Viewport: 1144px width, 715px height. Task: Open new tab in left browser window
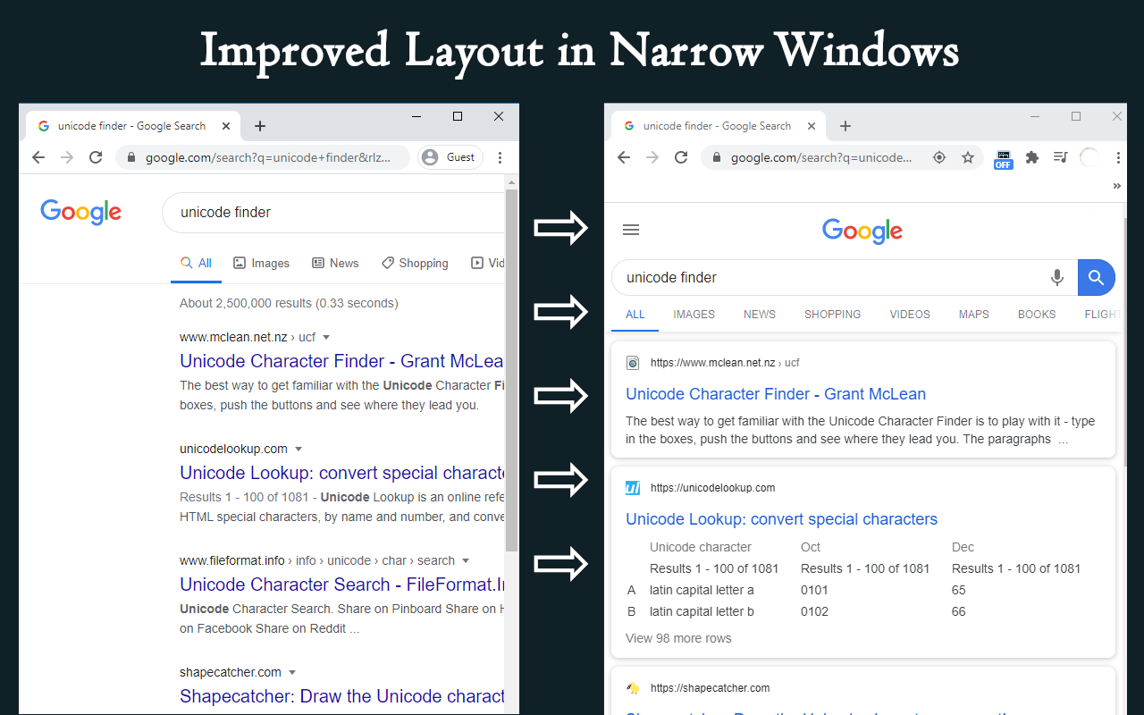[260, 126]
